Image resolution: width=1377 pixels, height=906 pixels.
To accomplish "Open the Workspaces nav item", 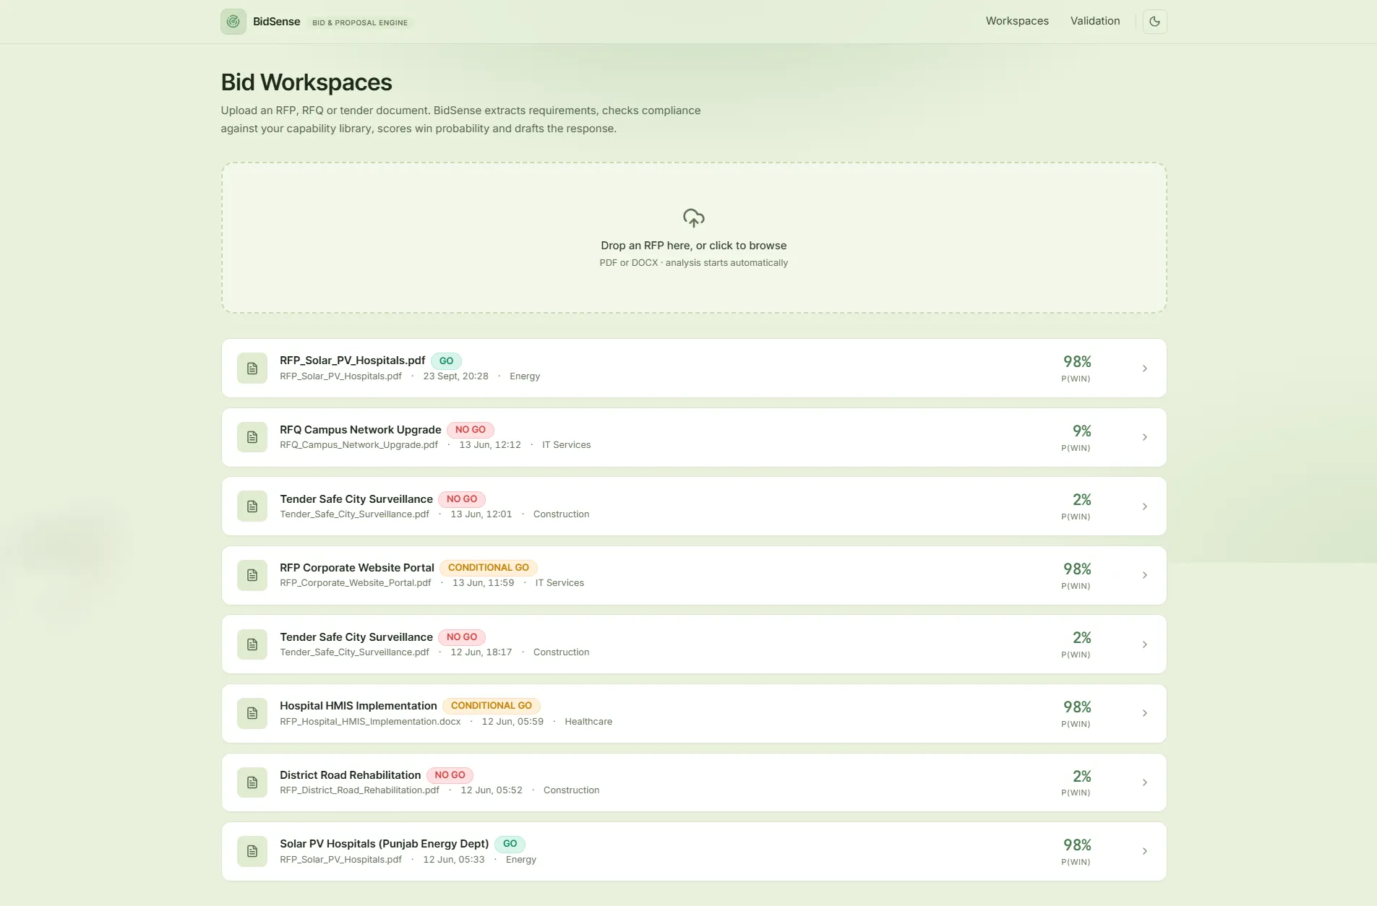I will tap(1017, 21).
